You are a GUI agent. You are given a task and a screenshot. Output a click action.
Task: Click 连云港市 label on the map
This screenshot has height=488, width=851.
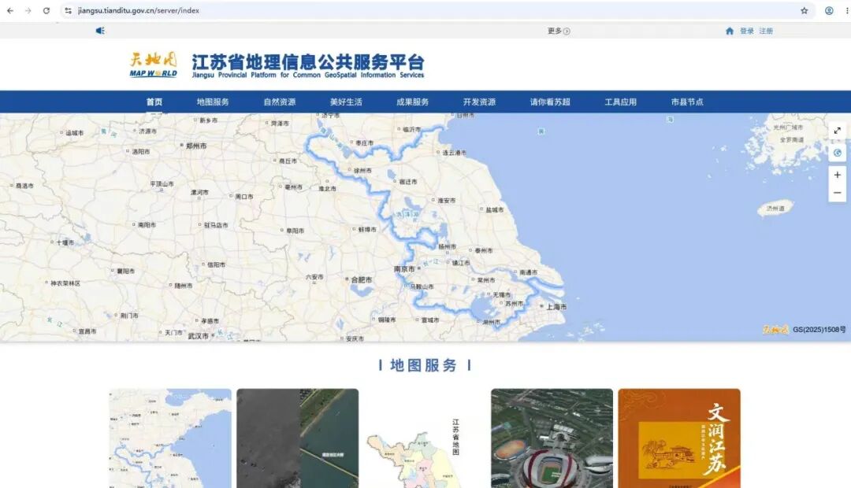point(455,153)
